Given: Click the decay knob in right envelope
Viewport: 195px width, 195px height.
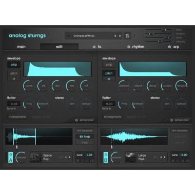Looking at the screenshot, I should [x=152, y=86].
